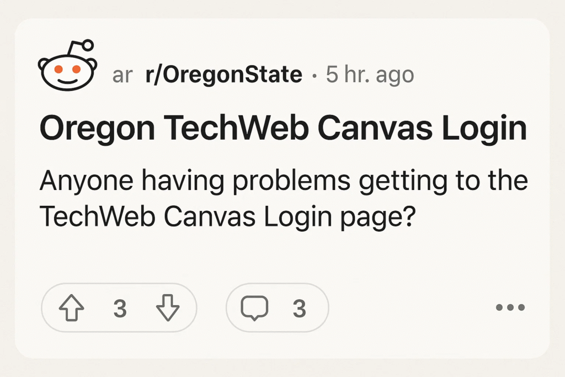Click the 'Anyone having problems' first body line
Viewport: 565px width, 377px height.
pos(284,181)
